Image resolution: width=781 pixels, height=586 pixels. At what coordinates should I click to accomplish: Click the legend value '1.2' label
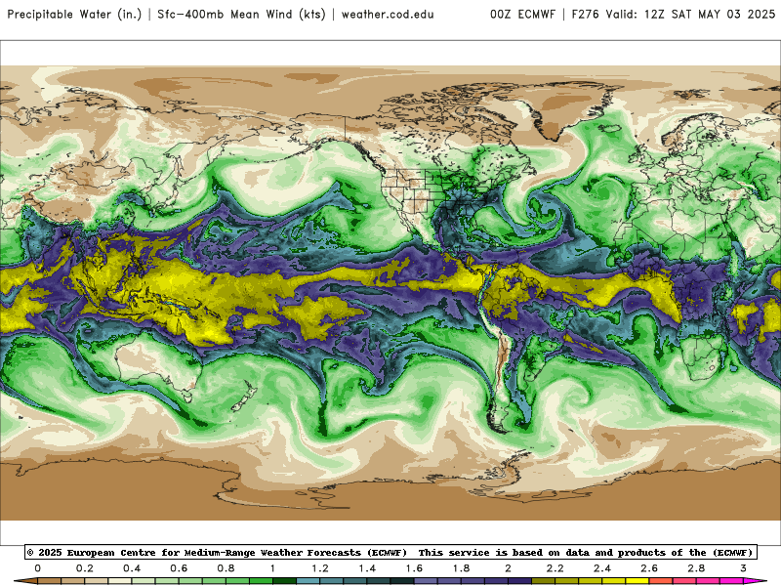point(320,568)
